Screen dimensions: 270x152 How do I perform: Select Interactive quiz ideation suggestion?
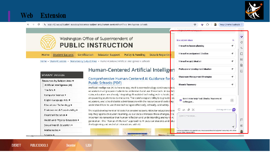tap(206, 61)
